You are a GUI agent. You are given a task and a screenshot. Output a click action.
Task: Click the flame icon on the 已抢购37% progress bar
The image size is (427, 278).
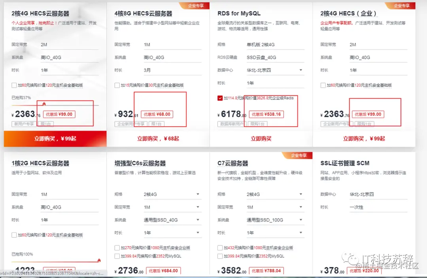tap(44, 103)
